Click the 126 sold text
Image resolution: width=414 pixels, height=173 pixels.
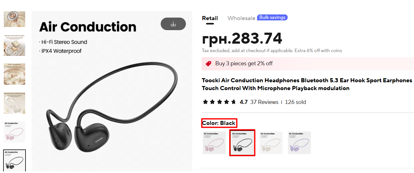pos(295,102)
